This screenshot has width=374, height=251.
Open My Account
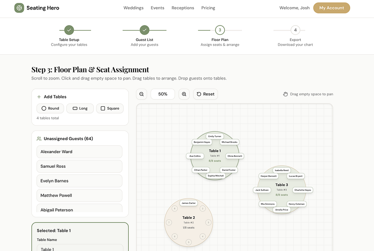[x=332, y=8]
